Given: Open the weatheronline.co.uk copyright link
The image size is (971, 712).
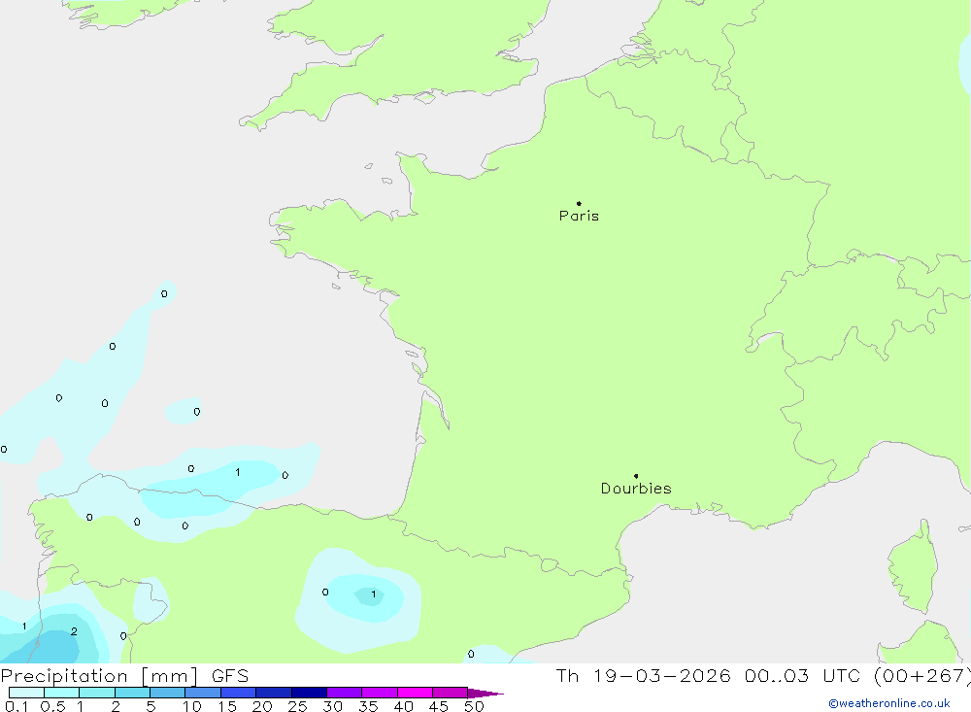Looking at the screenshot, I should pos(889,703).
